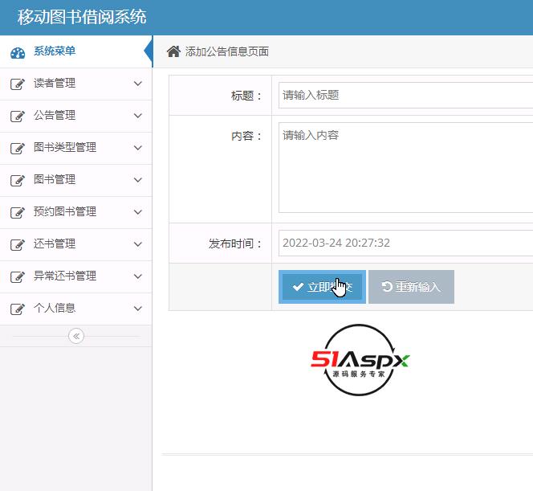Open the 图书类型管理 menu label
This screenshot has height=491, width=533.
click(x=65, y=147)
